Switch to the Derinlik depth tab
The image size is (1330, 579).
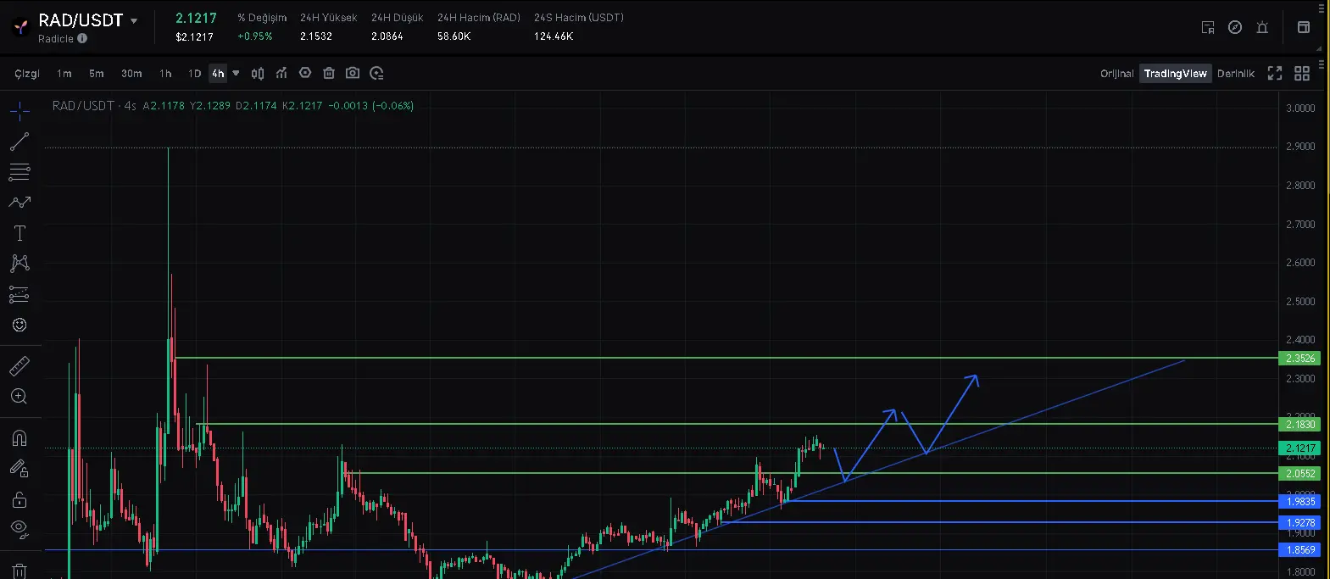click(x=1235, y=74)
